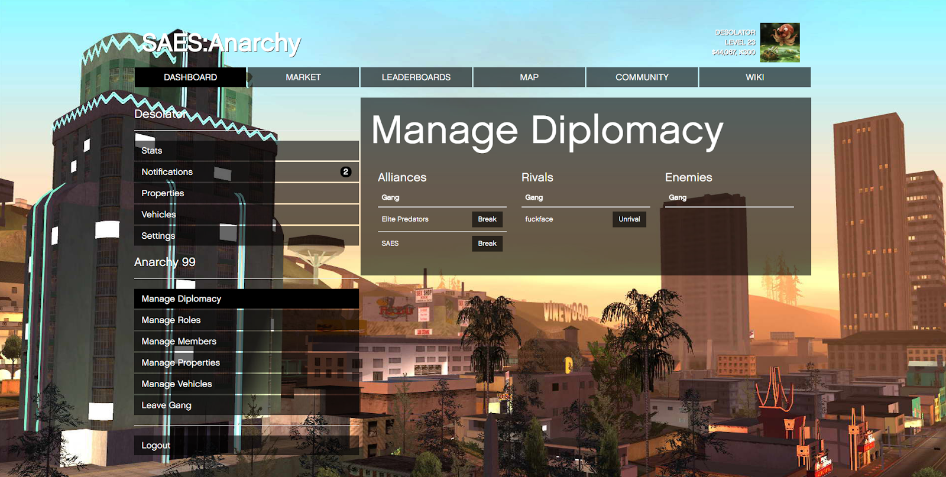Viewport: 946px width, 477px height.
Task: Click the Anarchy 99 gang heading
Action: [x=165, y=262]
